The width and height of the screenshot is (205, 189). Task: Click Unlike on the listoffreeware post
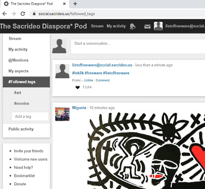(x=88, y=80)
